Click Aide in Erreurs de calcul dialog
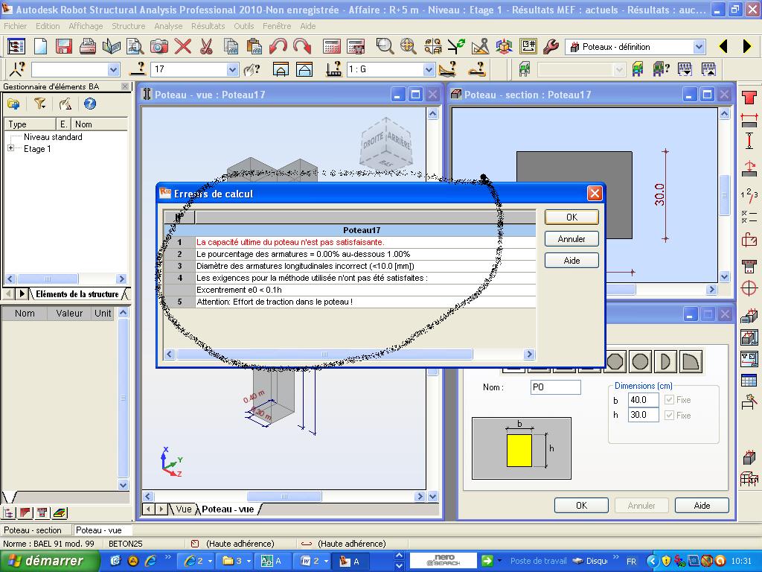Viewport: 762px width, 572px height. [571, 260]
